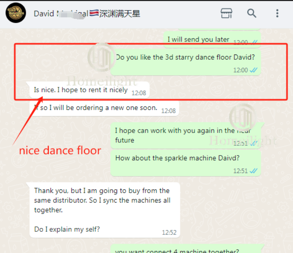Viewport: 293px width, 253px height.
Task: Open David's profile picture avatar
Action: tap(16, 13)
